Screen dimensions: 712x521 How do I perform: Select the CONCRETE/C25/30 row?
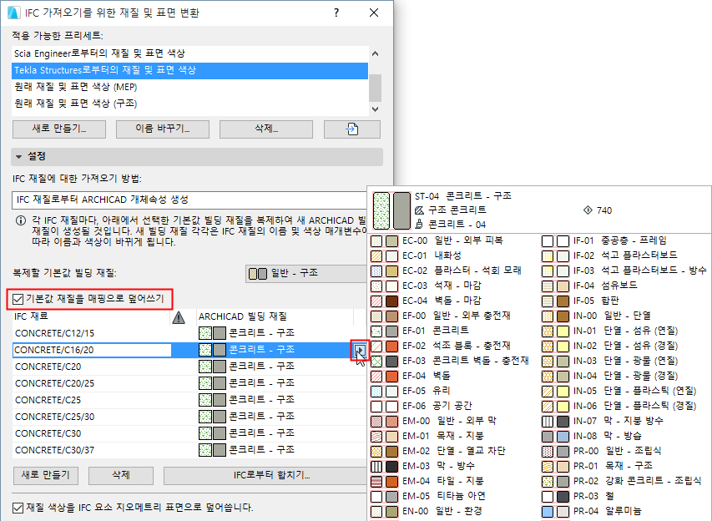tap(189, 417)
